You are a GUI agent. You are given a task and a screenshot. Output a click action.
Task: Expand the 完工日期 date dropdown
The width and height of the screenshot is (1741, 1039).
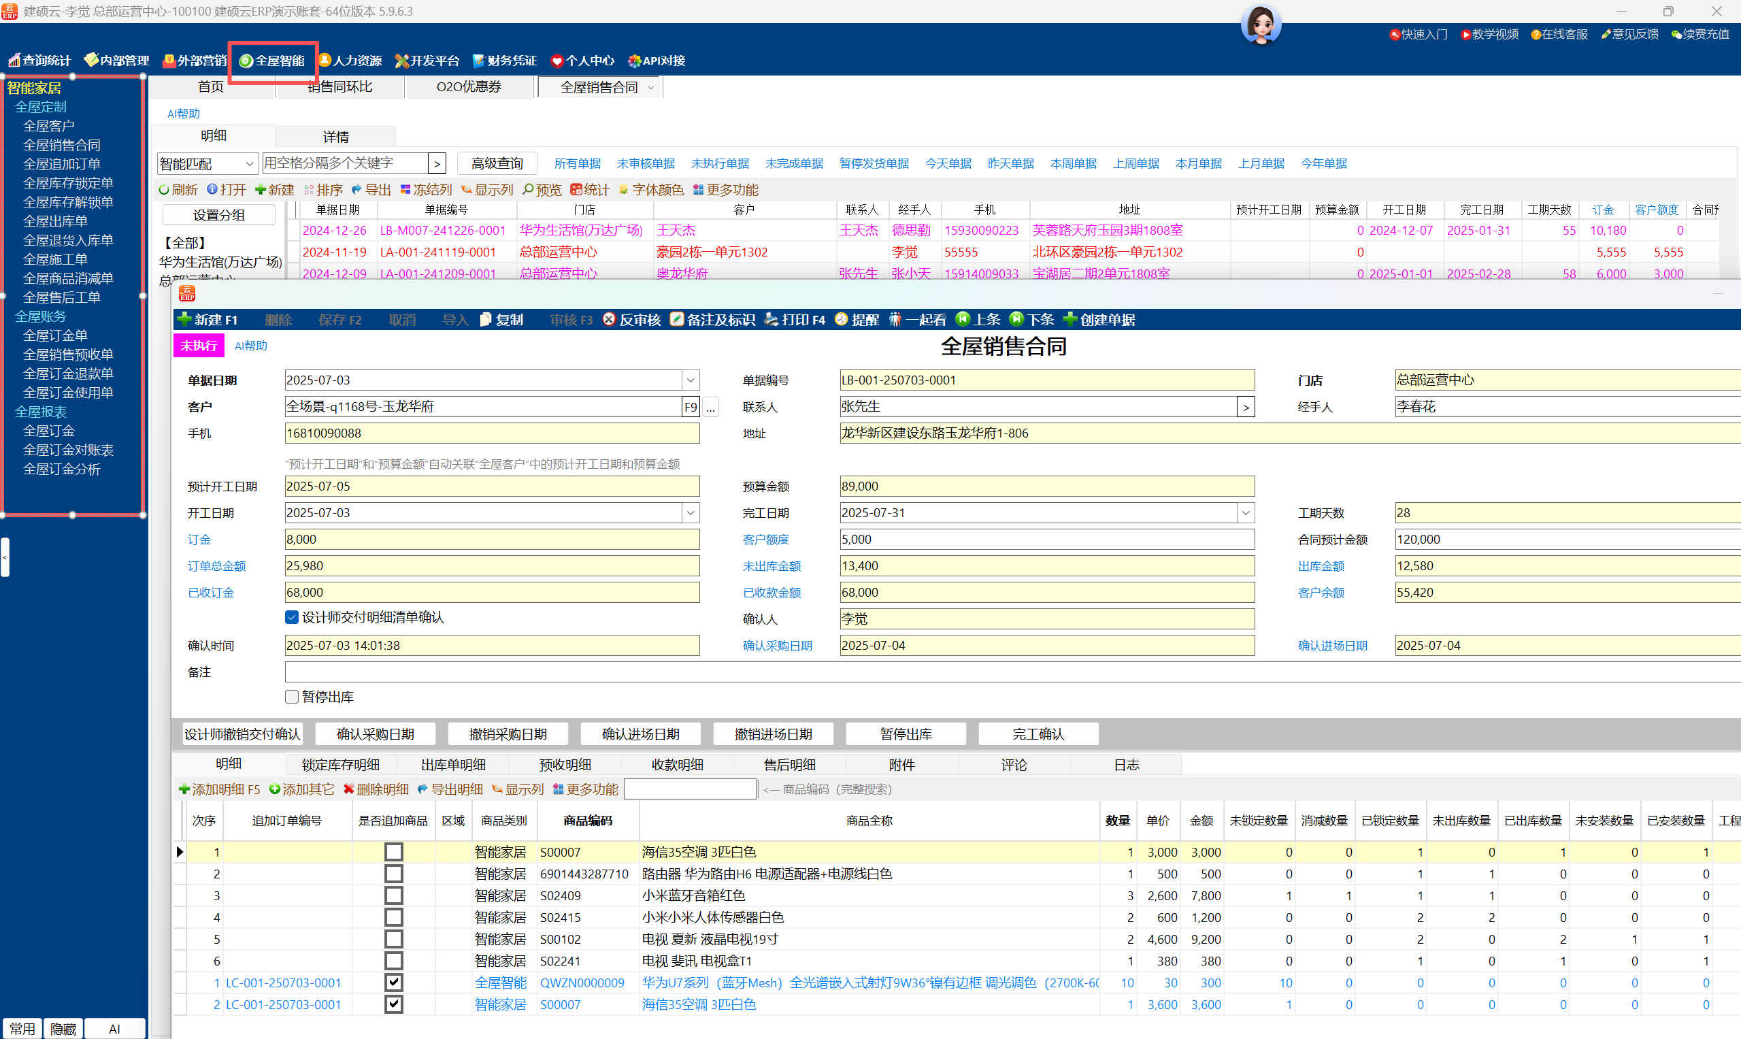pyautogui.click(x=1246, y=513)
